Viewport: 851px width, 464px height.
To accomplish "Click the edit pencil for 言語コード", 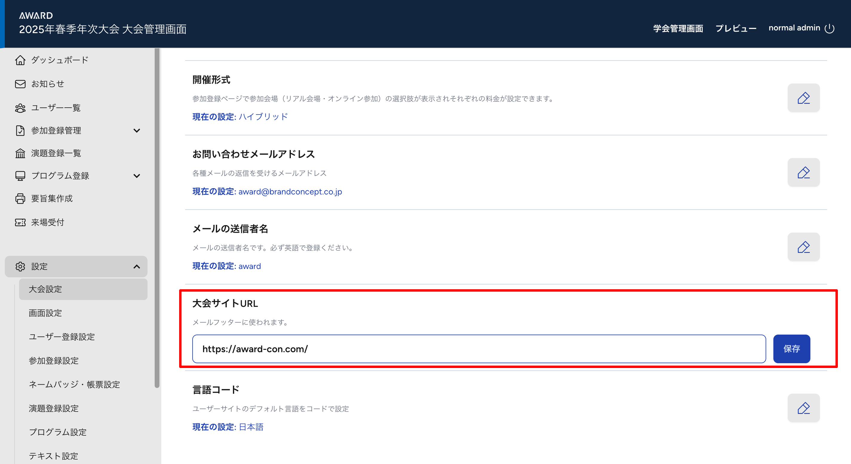I will coord(803,408).
